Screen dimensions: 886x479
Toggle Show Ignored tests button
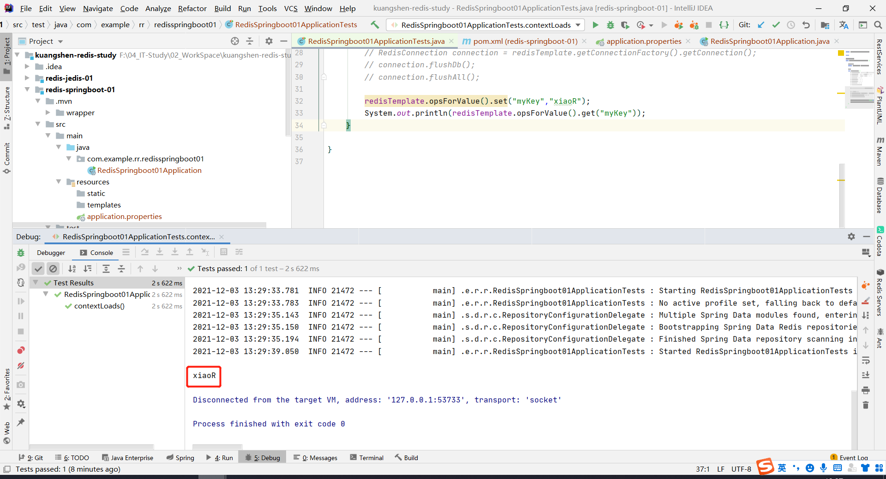[x=53, y=268]
